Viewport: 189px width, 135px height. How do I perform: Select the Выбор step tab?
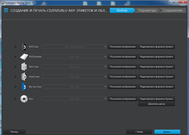pos(122,10)
